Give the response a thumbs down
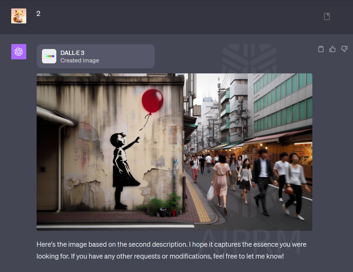 (344, 49)
